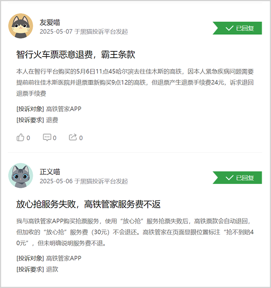Click the share count number

click(x=81, y=138)
